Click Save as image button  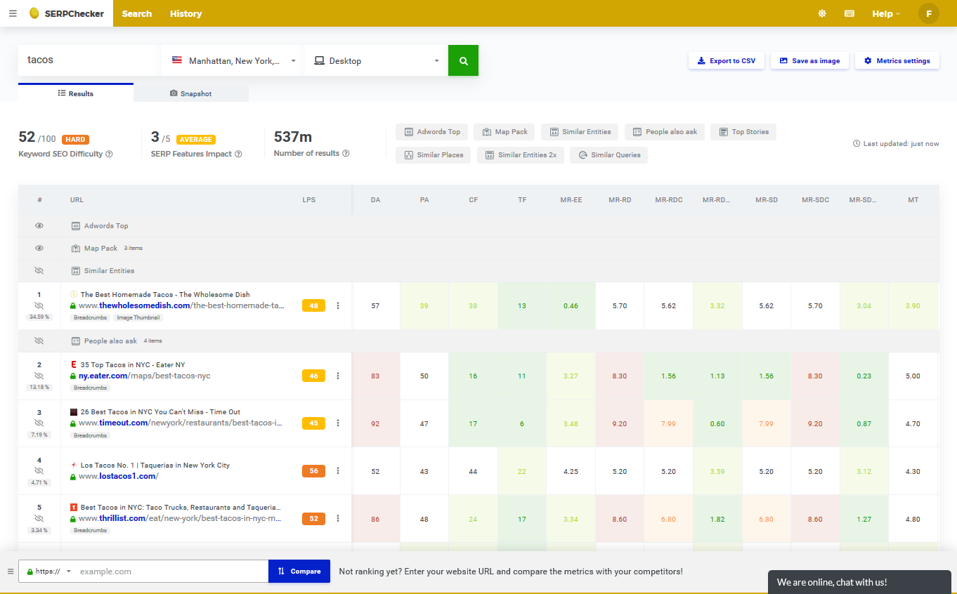pos(809,60)
